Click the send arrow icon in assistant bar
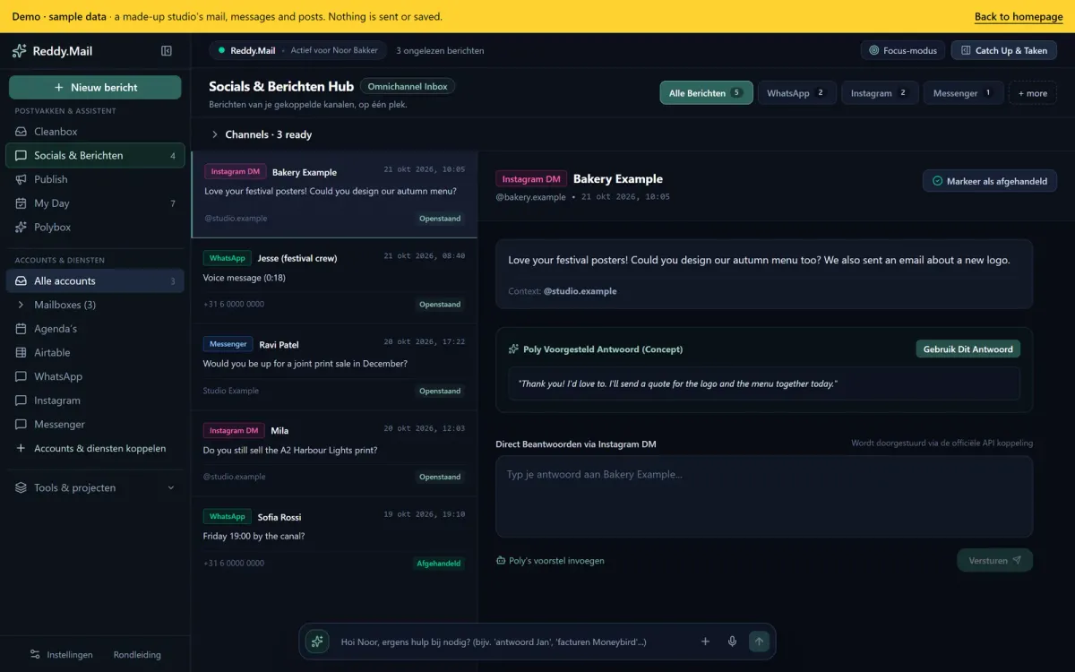 pyautogui.click(x=760, y=642)
